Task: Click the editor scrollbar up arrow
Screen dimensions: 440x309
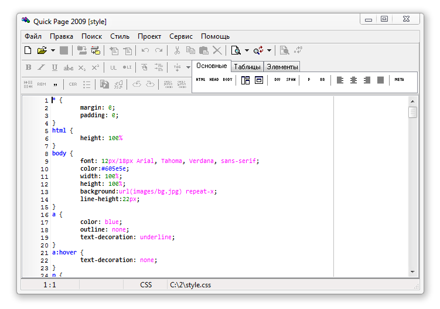Action: (412, 101)
